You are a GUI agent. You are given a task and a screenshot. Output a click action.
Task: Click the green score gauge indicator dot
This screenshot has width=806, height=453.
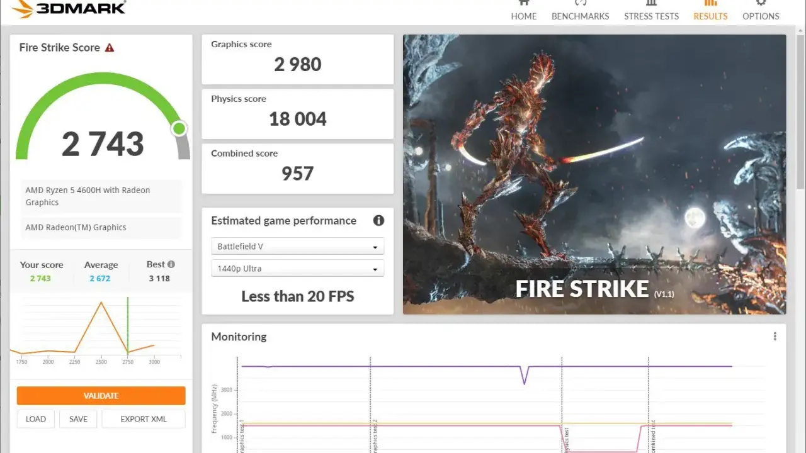click(179, 129)
